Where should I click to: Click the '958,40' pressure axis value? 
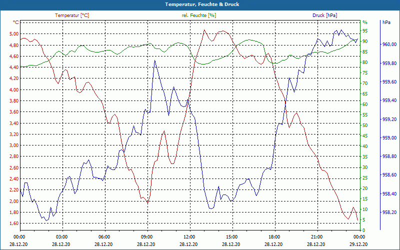389,194
